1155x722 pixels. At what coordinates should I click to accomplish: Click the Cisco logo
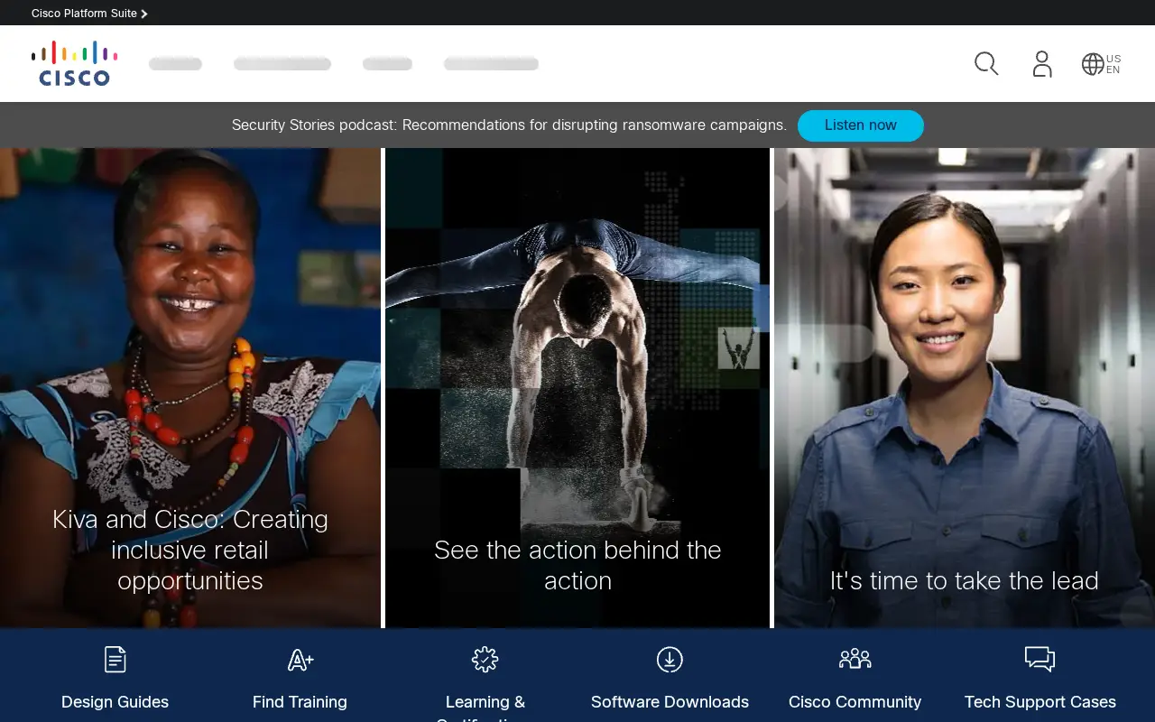(74, 63)
